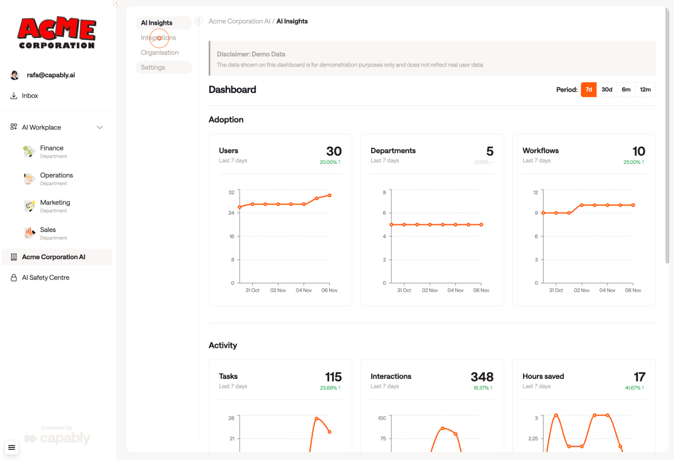This screenshot has width=674, height=460.
Task: Collapse the AI Workplace section chevron
Action: pos(100,127)
